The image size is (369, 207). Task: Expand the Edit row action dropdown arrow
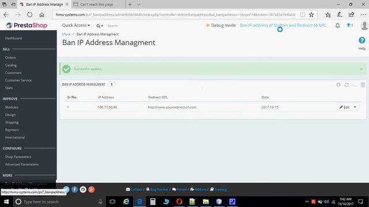click(x=355, y=108)
